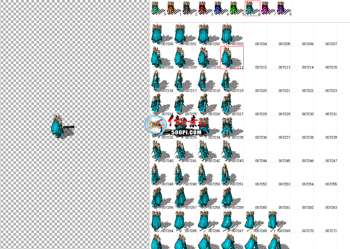Choose sprite frame 007227

(x=232, y=105)
